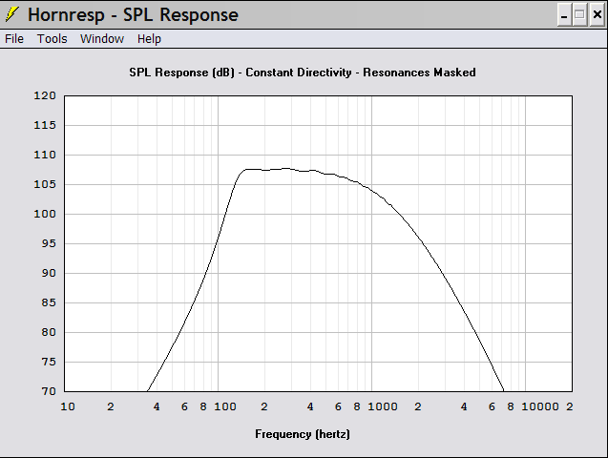Open the Window menu
This screenshot has width=608, height=458.
click(102, 39)
